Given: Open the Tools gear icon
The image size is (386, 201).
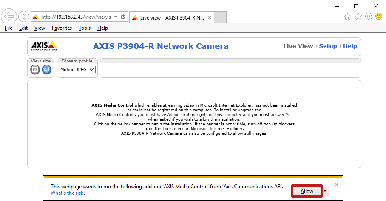Looking at the screenshot, I should 368,17.
